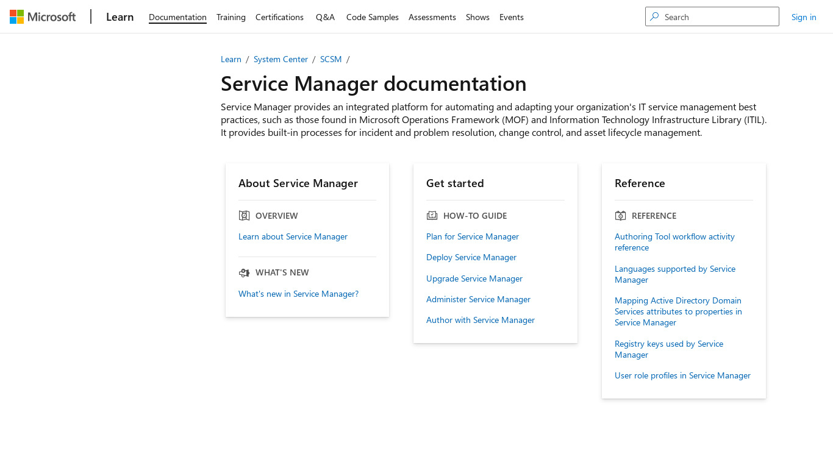Open Mapping Active Directory Domain Services link
Viewport: 833px width, 468px height.
point(678,311)
